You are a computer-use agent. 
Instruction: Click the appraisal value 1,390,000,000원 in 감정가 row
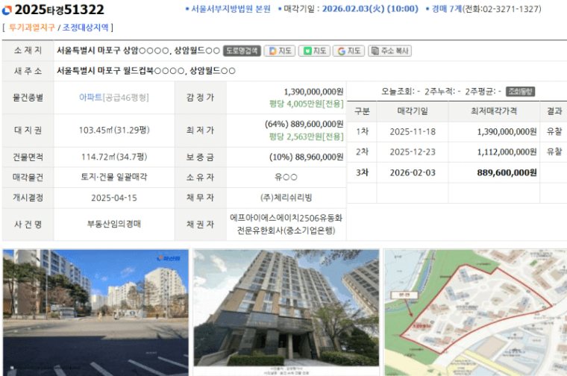pyautogui.click(x=313, y=92)
